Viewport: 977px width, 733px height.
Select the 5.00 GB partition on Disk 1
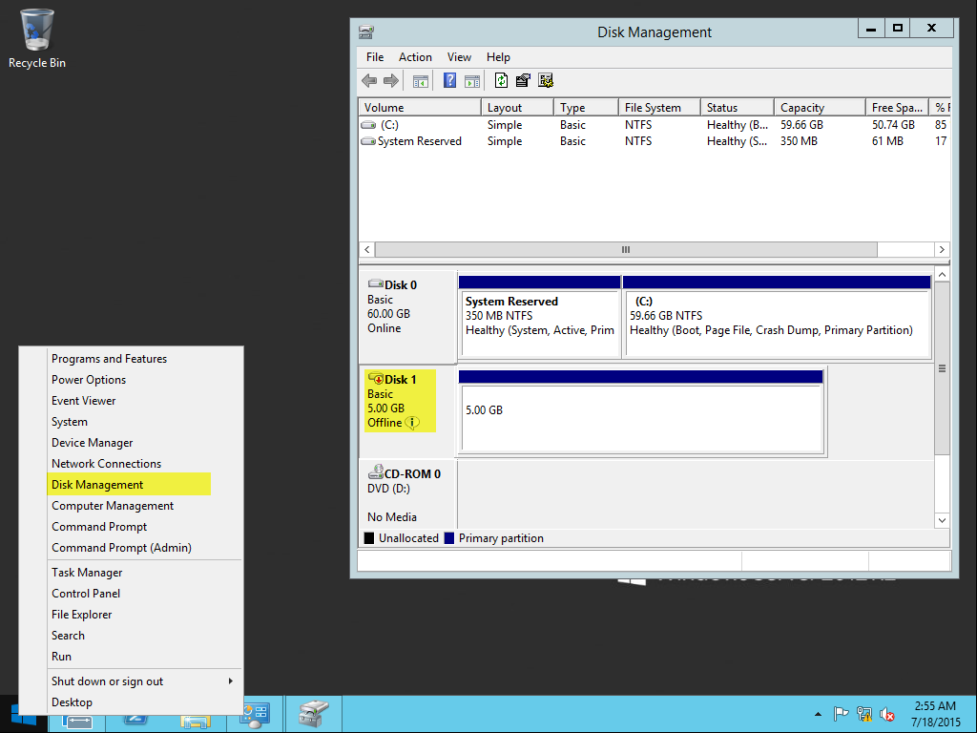tap(641, 411)
